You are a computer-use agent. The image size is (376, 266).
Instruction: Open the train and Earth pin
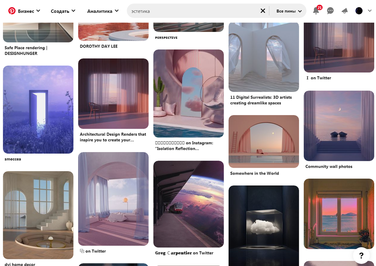189,204
